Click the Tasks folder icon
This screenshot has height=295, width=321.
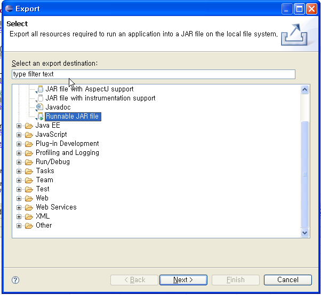[x=29, y=171]
